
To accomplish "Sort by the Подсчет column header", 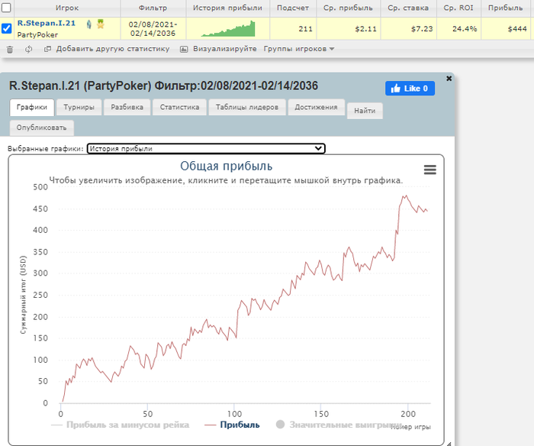I will 293,8.
